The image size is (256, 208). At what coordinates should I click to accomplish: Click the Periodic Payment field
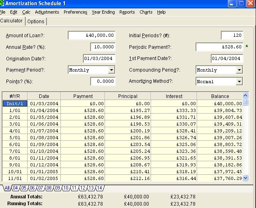pyautogui.click(x=220, y=47)
